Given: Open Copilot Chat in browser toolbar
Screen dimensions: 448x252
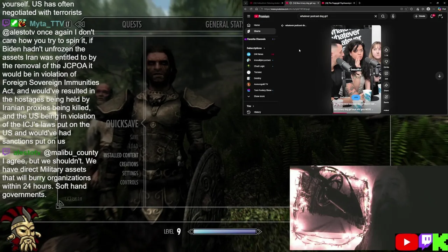Looking at the screenshot, I should [442, 9].
